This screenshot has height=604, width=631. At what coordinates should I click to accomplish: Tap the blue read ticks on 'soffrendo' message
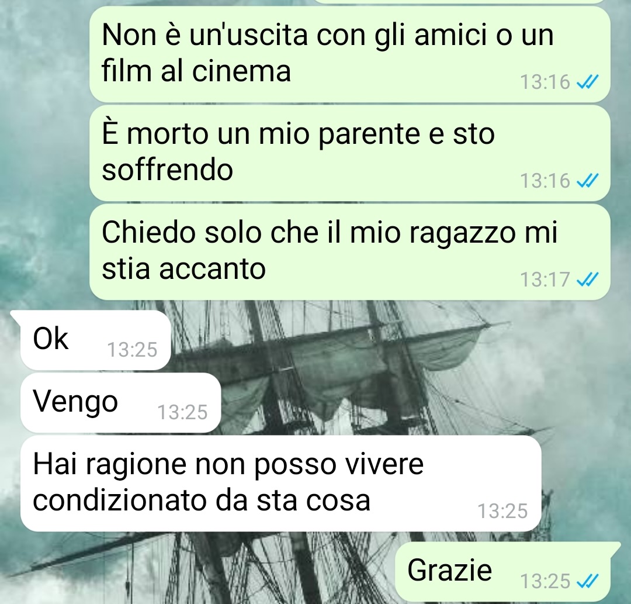tap(588, 181)
